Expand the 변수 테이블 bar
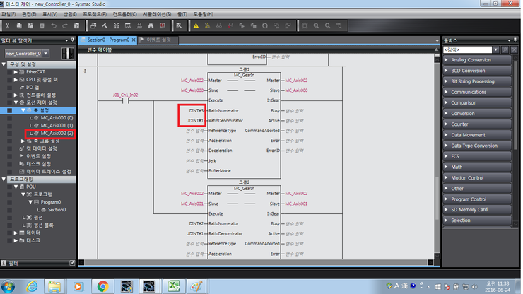 [259, 49]
